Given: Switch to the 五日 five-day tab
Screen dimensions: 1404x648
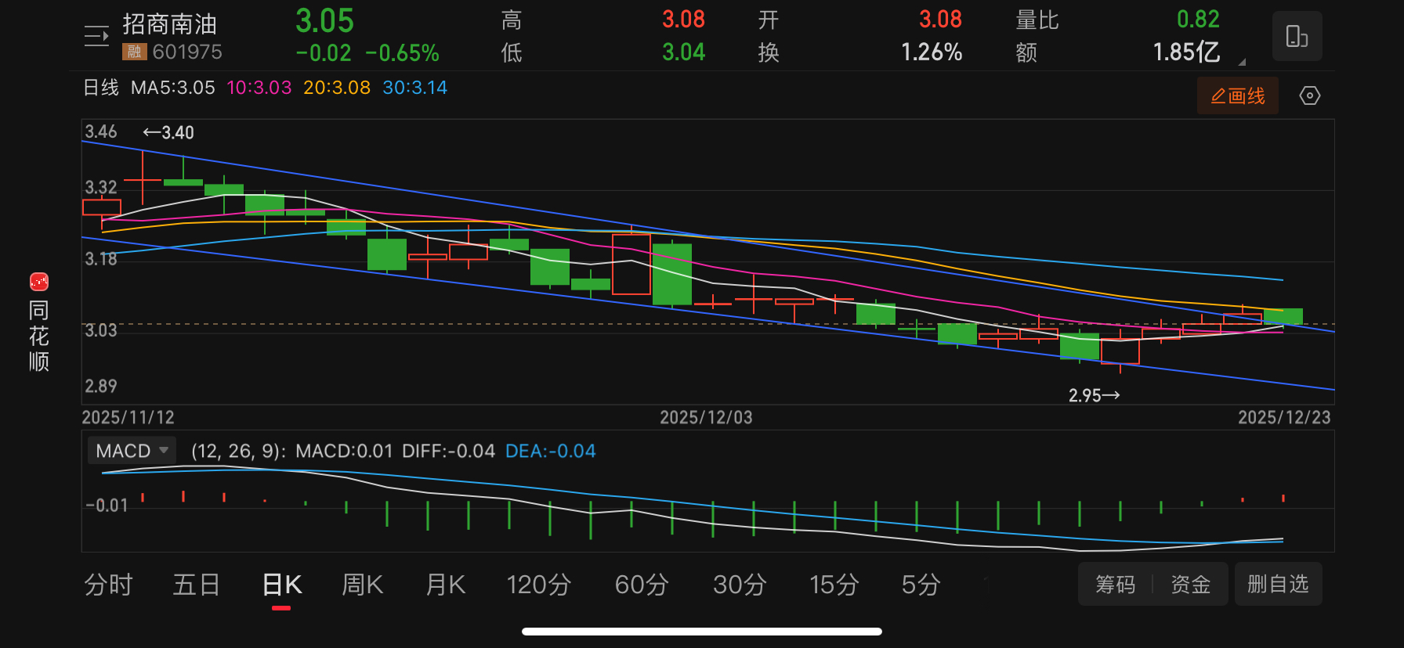Looking at the screenshot, I should click(x=196, y=585).
